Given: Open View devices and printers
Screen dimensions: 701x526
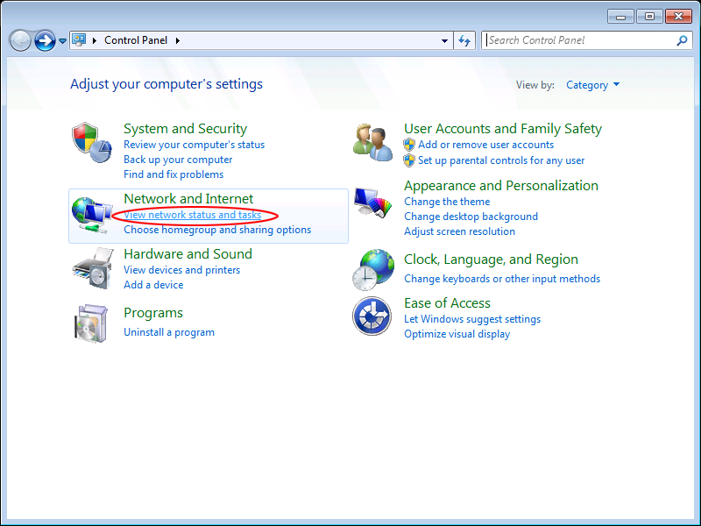Looking at the screenshot, I should (x=181, y=270).
